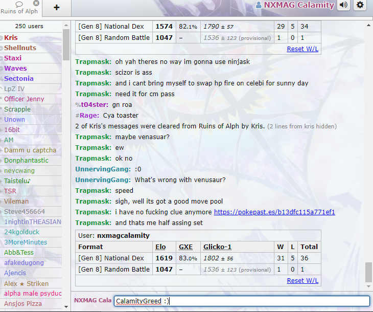
Task: Open the settings gear menu
Action: 360,5
